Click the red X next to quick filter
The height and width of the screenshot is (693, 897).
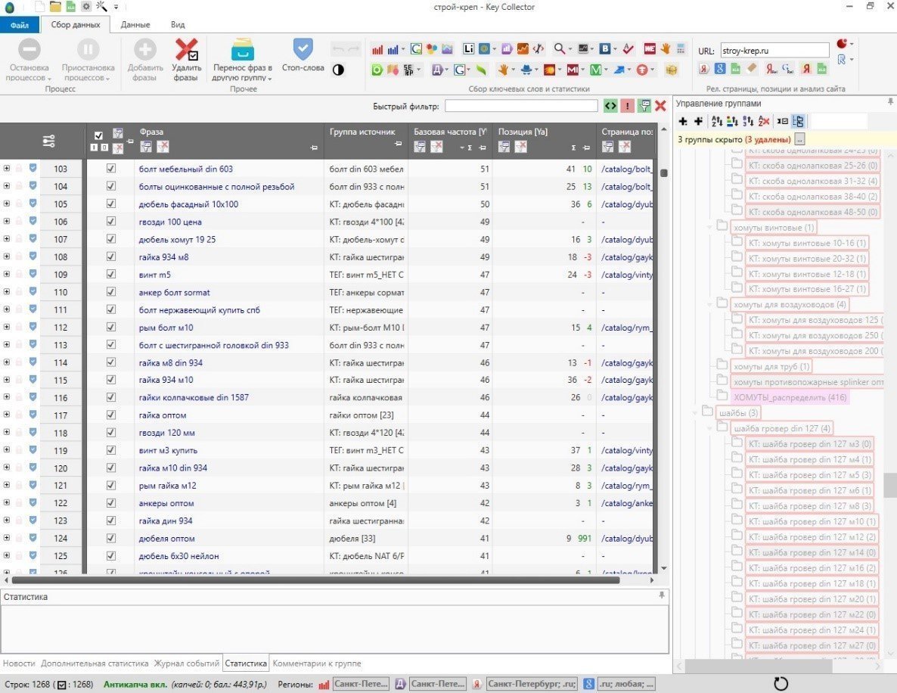pos(660,106)
